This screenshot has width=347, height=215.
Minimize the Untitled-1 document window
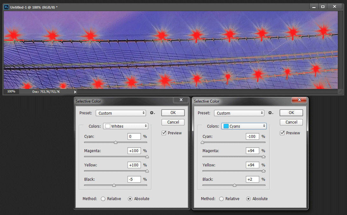[x=314, y=7]
